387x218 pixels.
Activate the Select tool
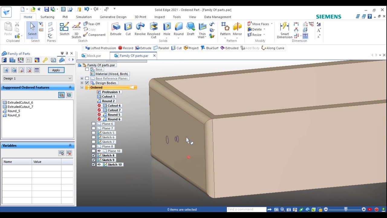[32, 29]
